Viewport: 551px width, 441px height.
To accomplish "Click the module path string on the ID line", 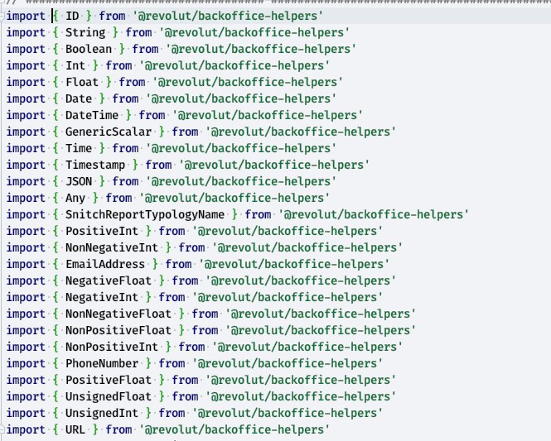I will [228, 16].
